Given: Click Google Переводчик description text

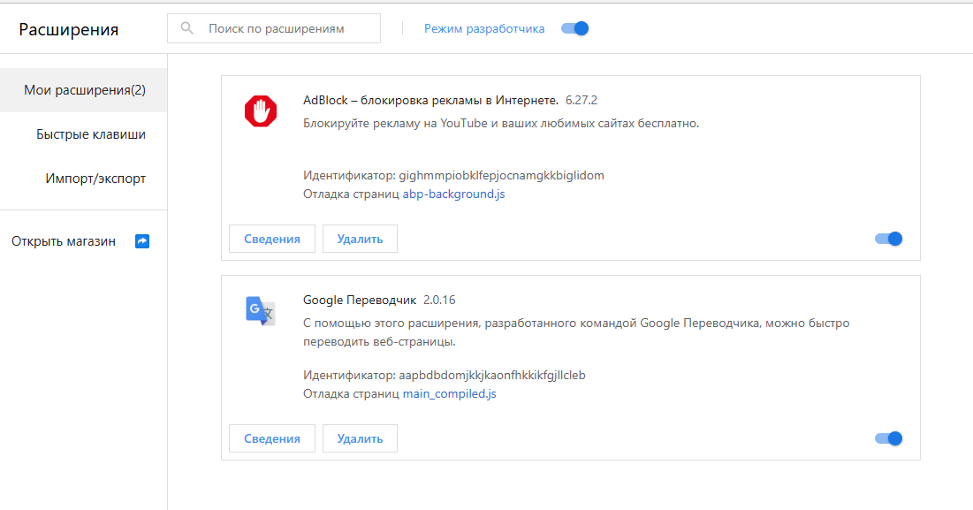Looking at the screenshot, I should pyautogui.click(x=576, y=332).
